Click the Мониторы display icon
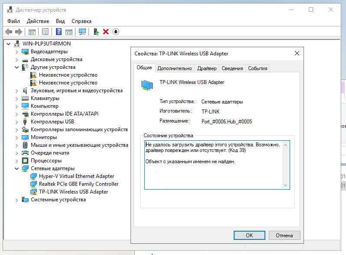Viewport: 346px width, 255px height. click(25, 137)
